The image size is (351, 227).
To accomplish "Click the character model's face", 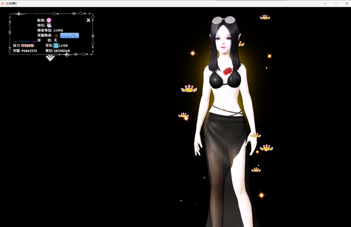I will click(223, 41).
